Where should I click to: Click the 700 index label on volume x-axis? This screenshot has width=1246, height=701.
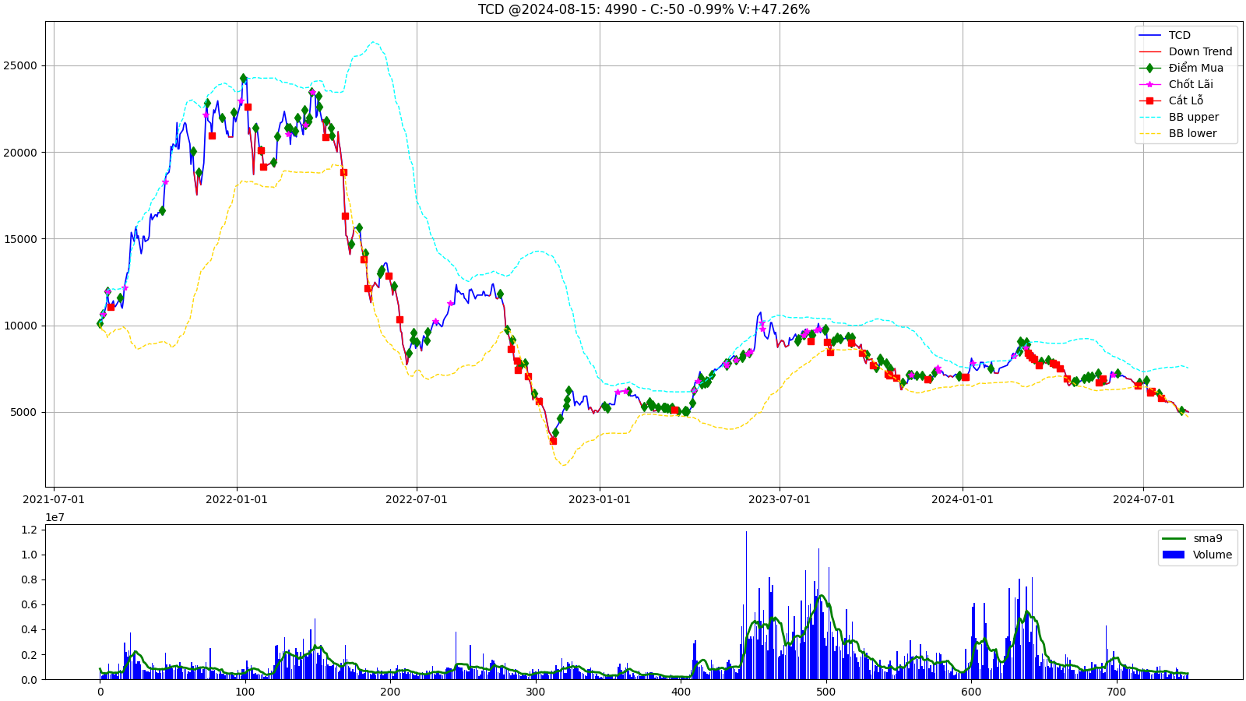[1116, 692]
